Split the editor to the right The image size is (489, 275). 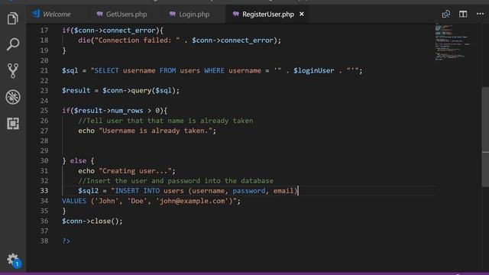pyautogui.click(x=463, y=14)
